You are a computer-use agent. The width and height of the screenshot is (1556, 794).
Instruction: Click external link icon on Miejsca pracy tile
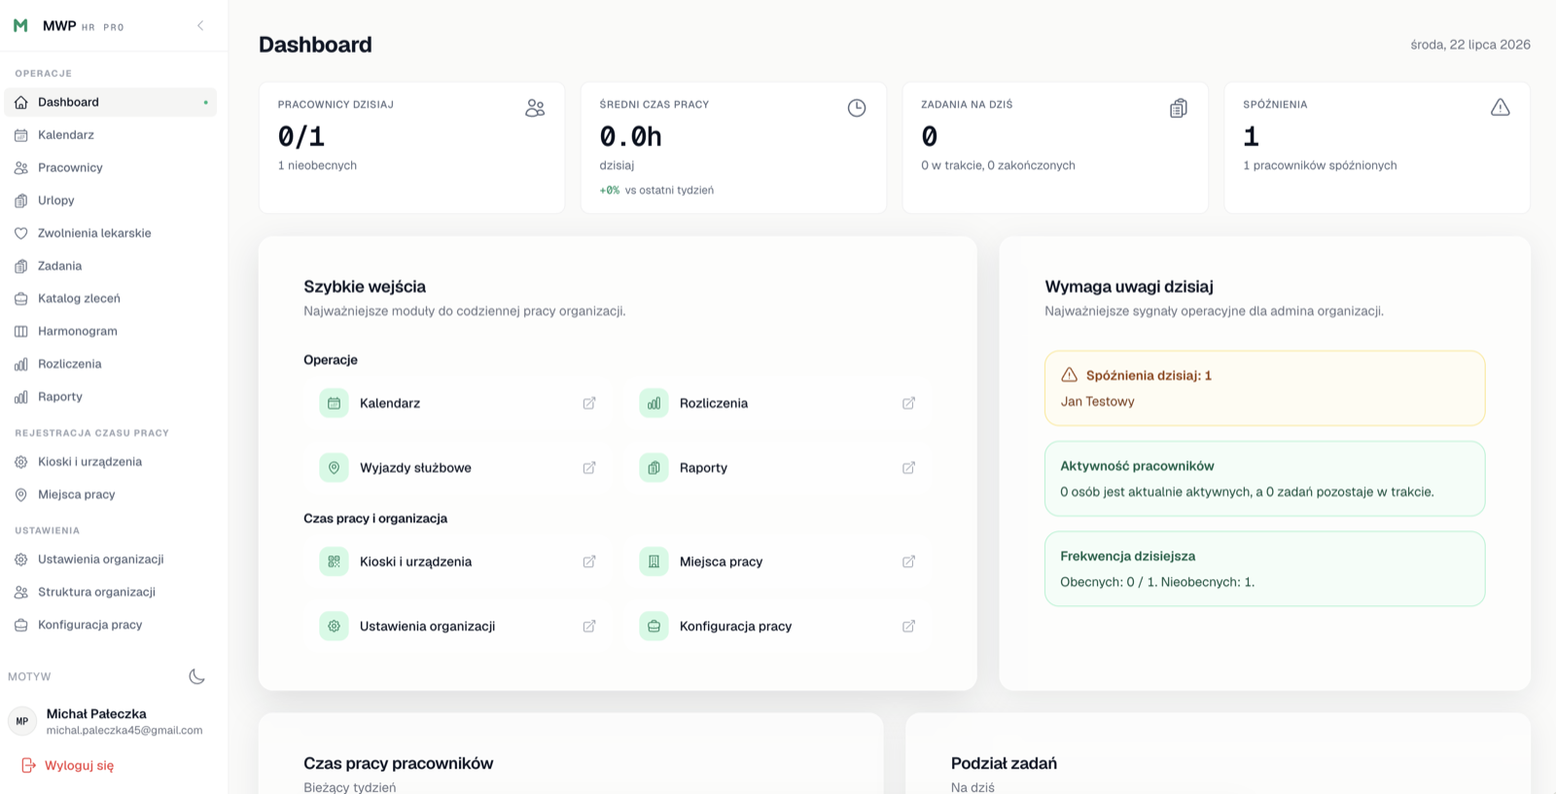908,561
